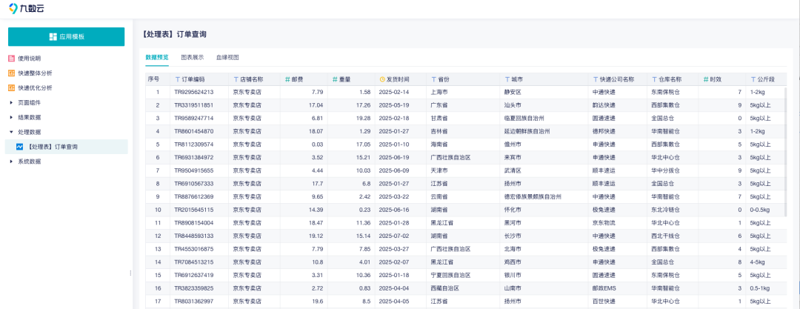The width and height of the screenshot is (800, 309).
Task: Click the 西北干线仓 warehouse cell
Action: [666, 236]
